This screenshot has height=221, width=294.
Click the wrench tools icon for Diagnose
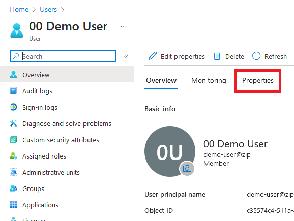pyautogui.click(x=13, y=123)
